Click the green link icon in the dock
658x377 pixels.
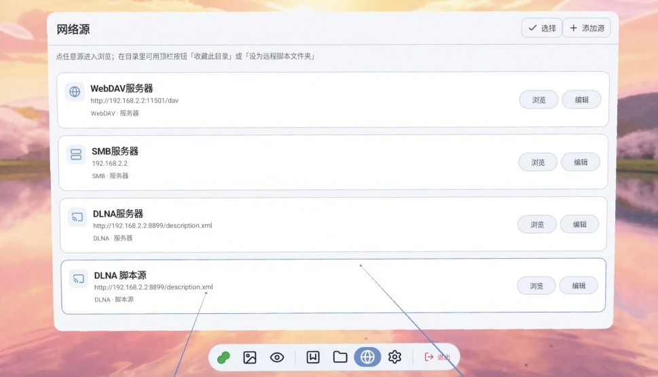pos(223,358)
